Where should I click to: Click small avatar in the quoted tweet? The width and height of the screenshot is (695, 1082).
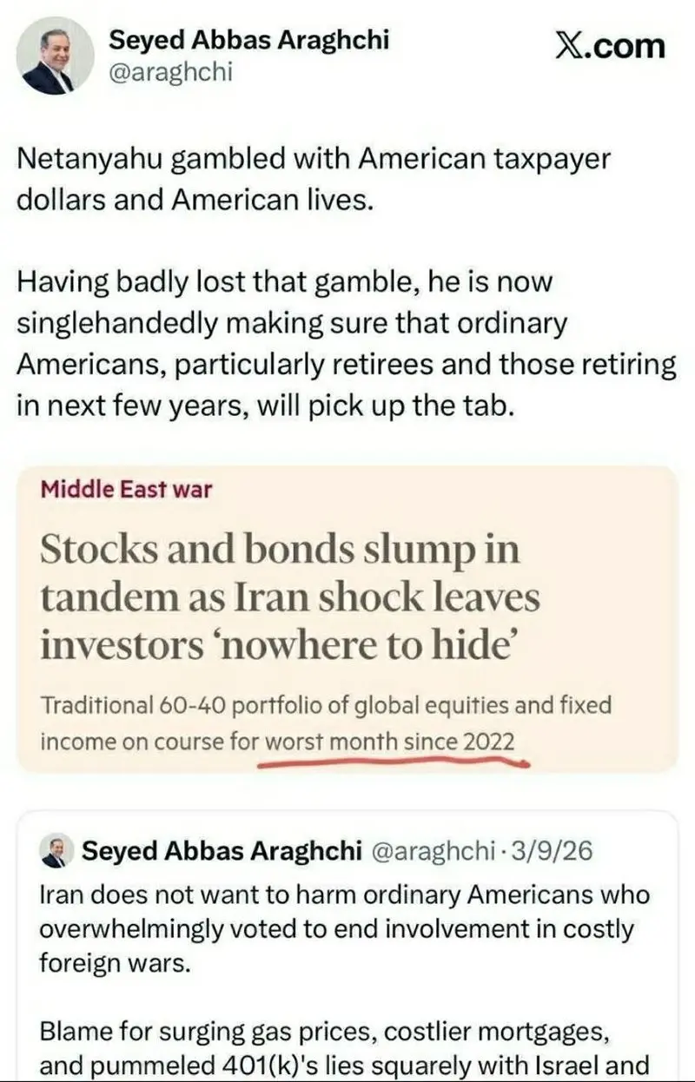tap(56, 851)
